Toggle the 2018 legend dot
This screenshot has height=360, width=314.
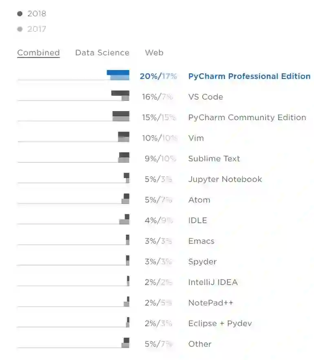pyautogui.click(x=20, y=14)
